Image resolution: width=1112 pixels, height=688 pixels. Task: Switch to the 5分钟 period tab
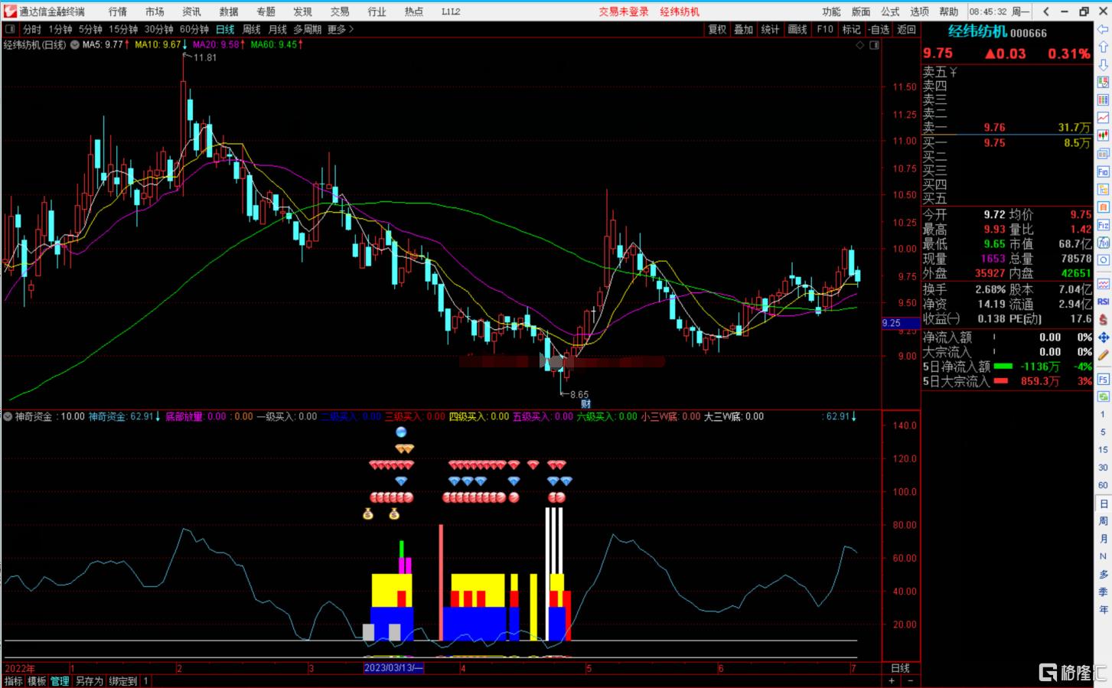pyautogui.click(x=90, y=29)
